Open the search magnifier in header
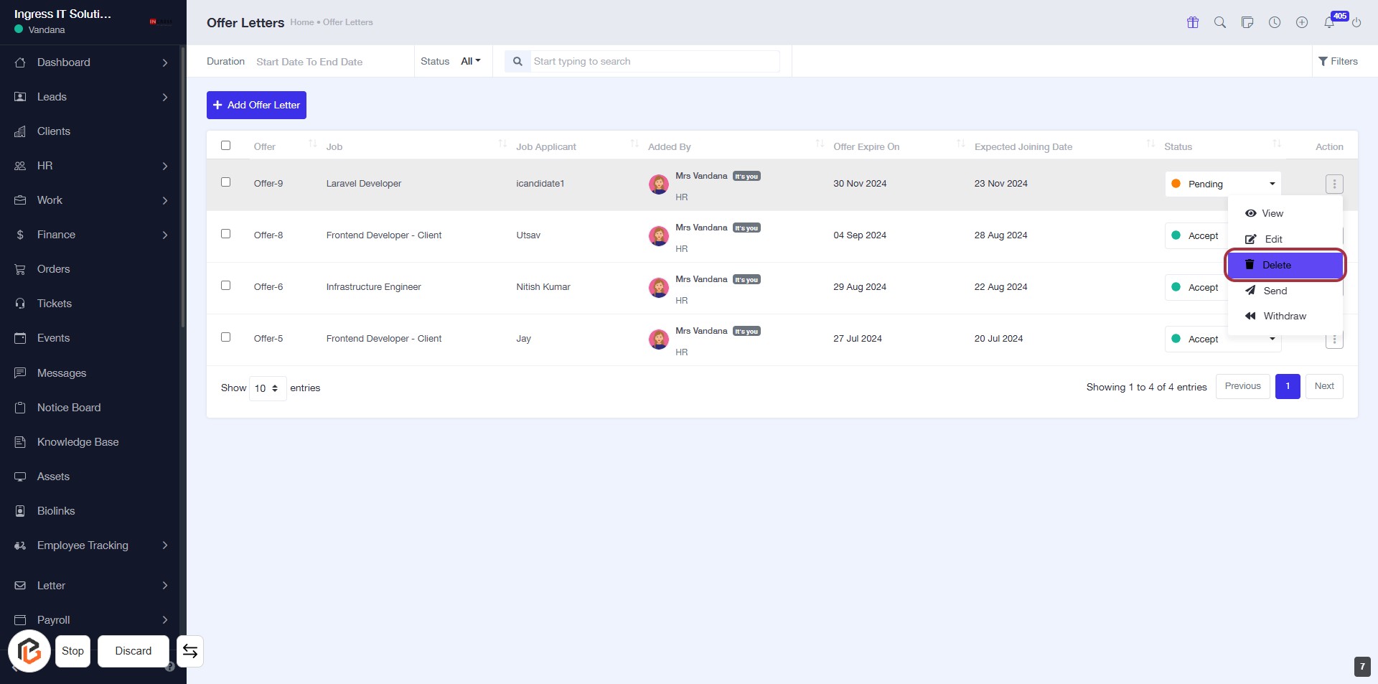 pyautogui.click(x=1220, y=22)
